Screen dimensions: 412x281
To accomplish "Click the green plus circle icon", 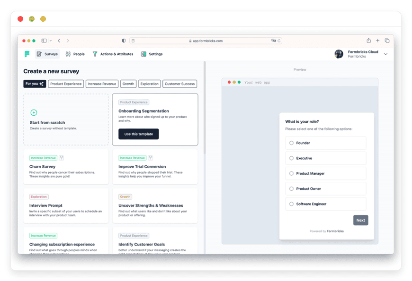I will [x=34, y=113].
